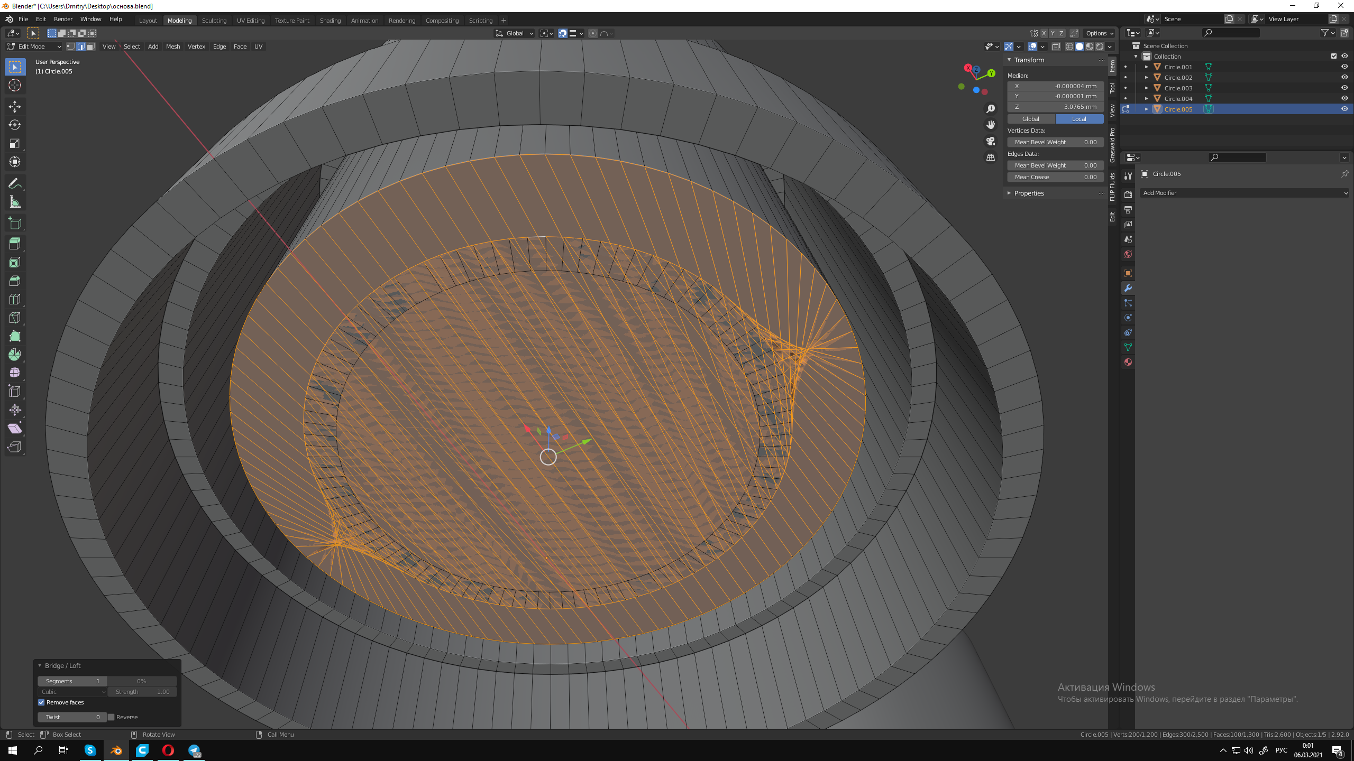Open Object Data properties tab icon

point(1128,347)
